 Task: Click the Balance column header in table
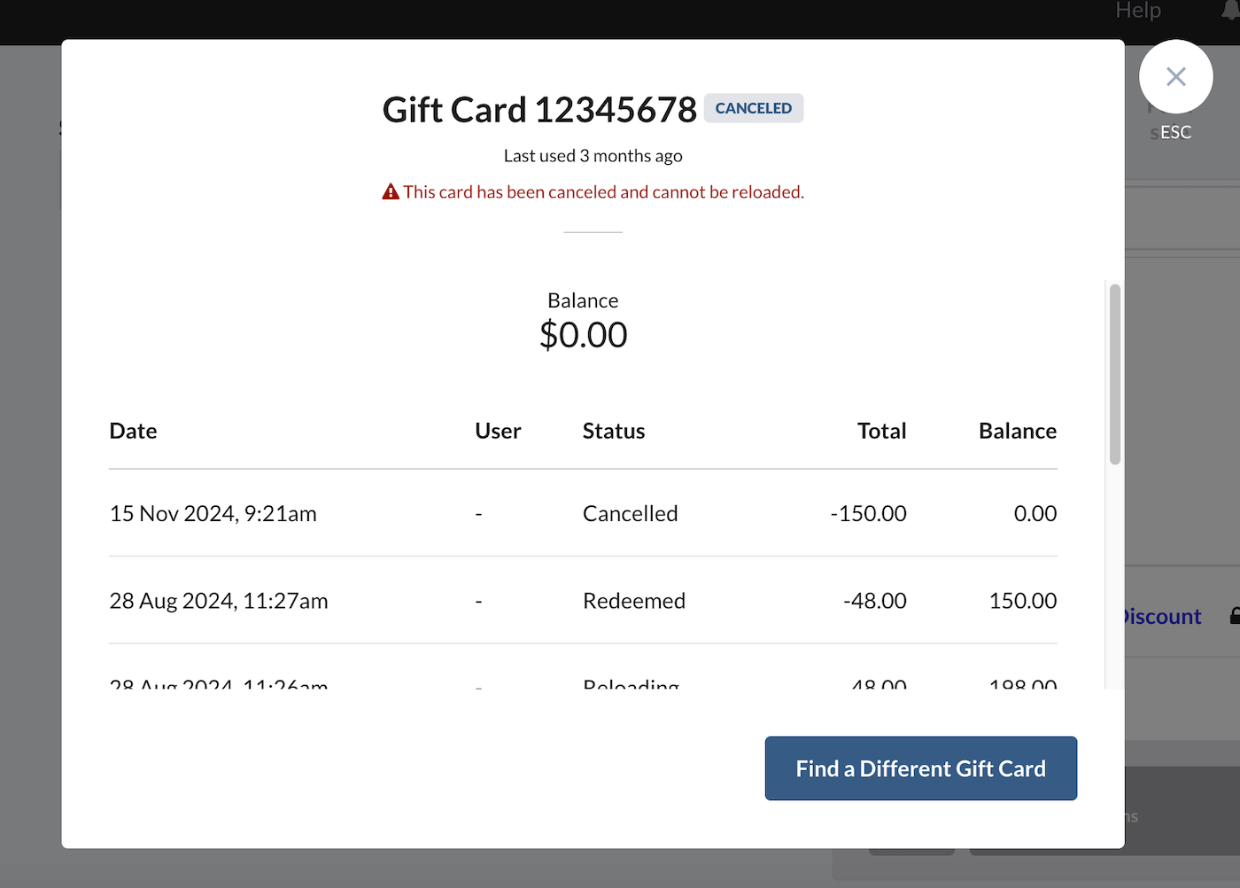pos(1018,431)
